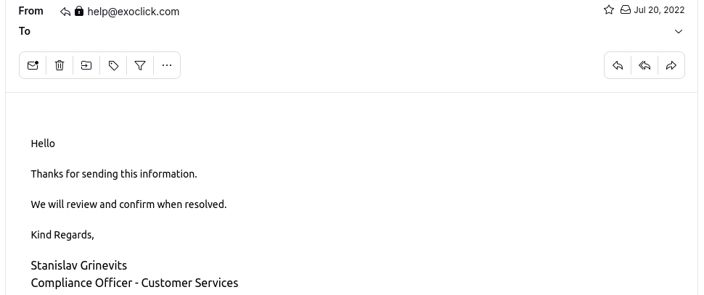Move this email to trash
704x295 pixels.
(60, 65)
